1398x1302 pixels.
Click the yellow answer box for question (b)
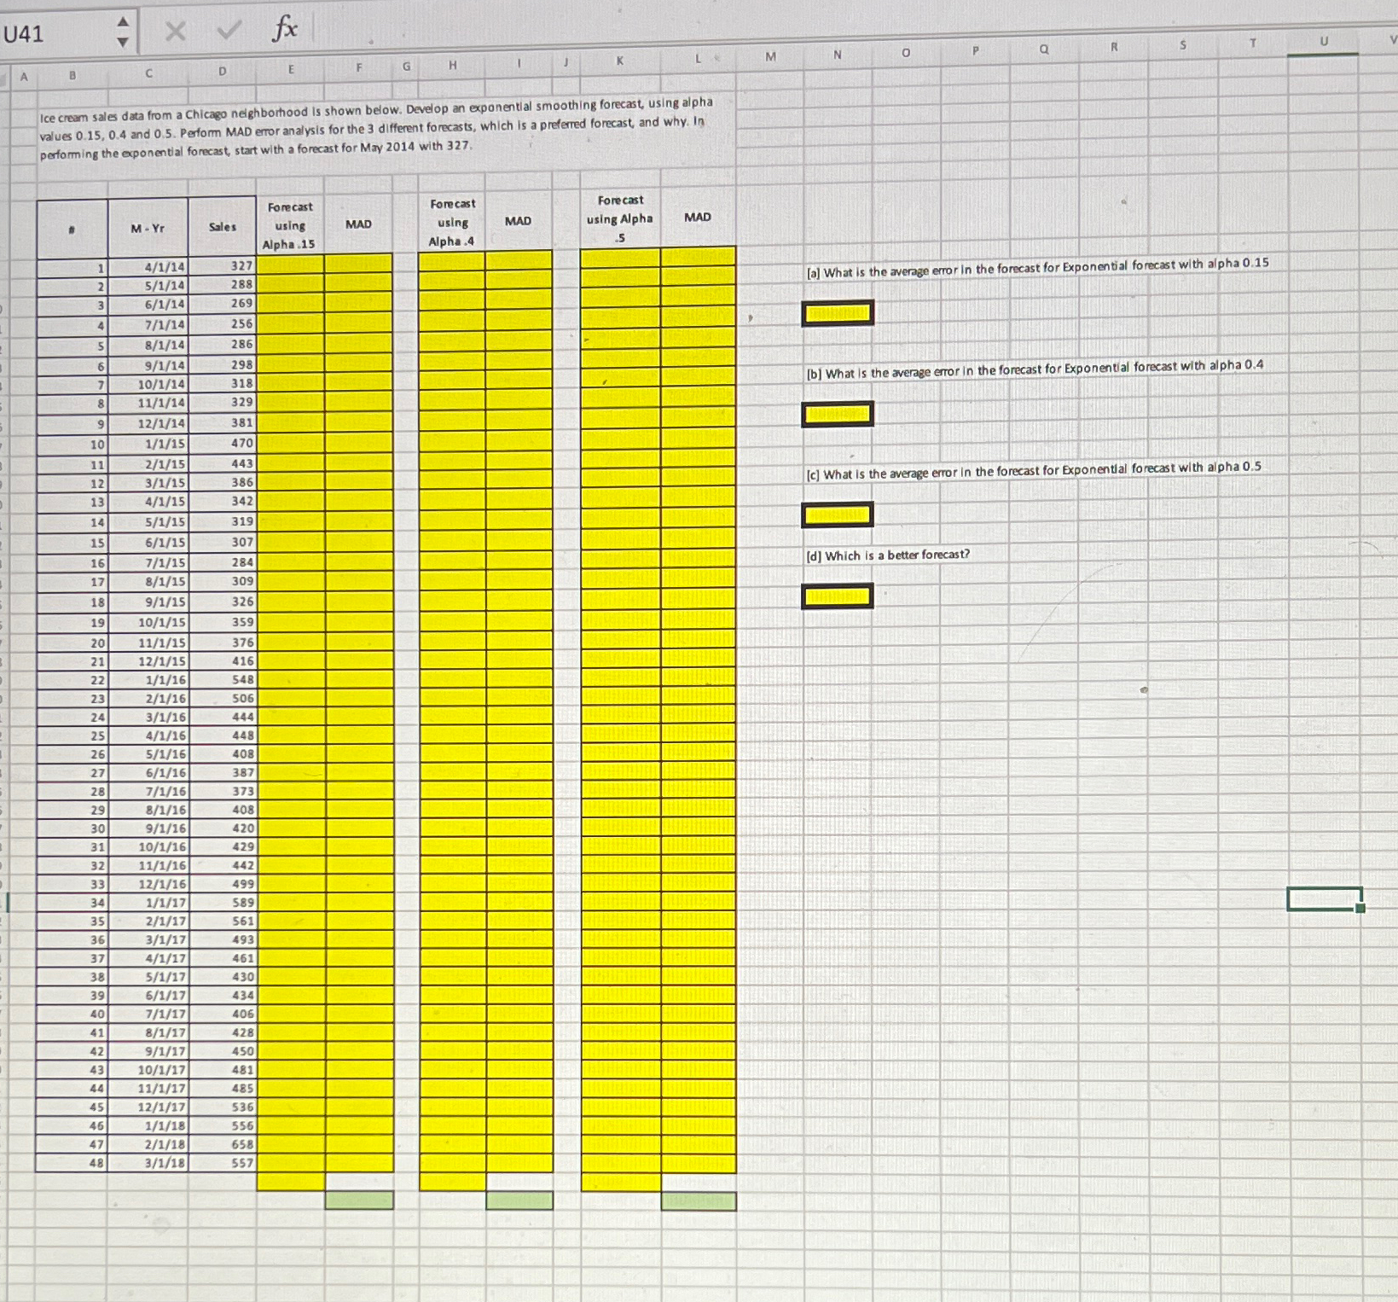[x=838, y=415]
